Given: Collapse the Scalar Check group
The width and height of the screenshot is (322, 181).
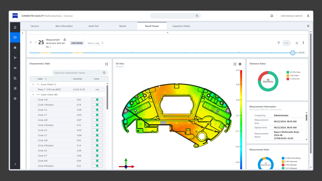Looking at the screenshot, I should click(x=33, y=95).
